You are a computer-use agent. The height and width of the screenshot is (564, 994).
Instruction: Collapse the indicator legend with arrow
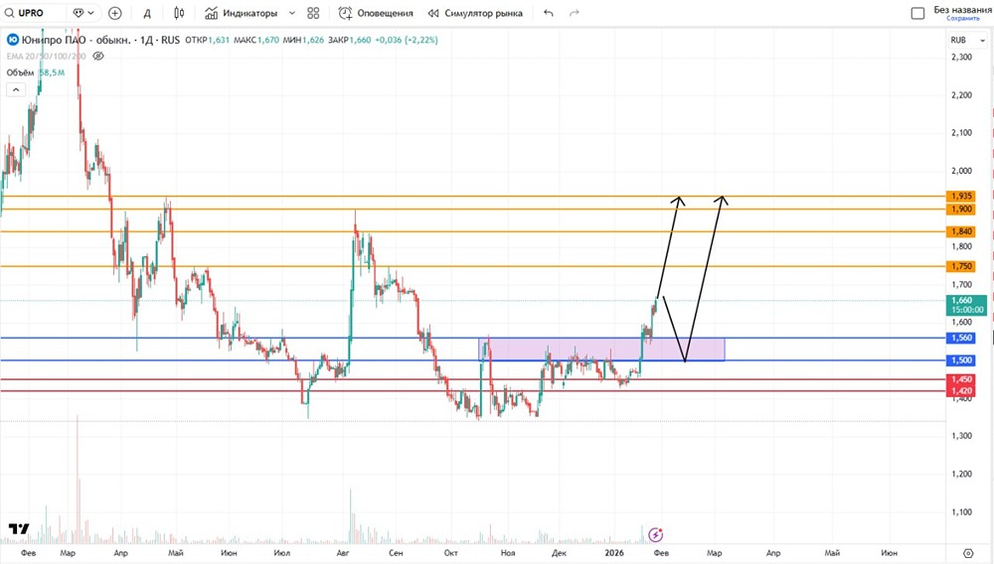(x=15, y=89)
